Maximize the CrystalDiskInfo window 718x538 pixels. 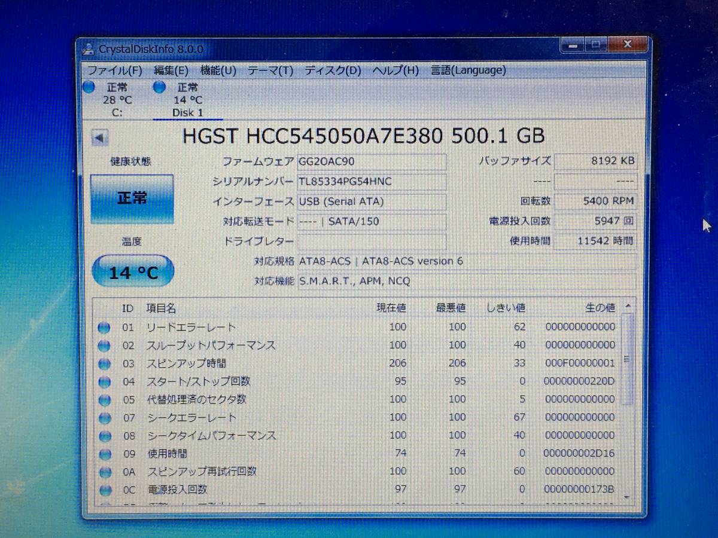click(595, 45)
